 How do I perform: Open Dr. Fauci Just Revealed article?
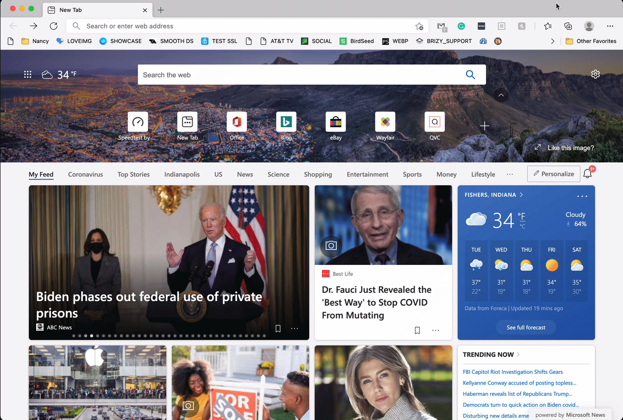pos(377,302)
